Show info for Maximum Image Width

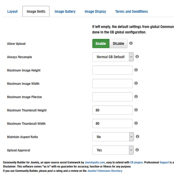click(136, 83)
